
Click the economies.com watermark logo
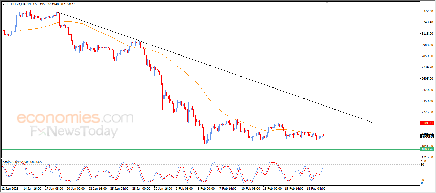pos(75,118)
